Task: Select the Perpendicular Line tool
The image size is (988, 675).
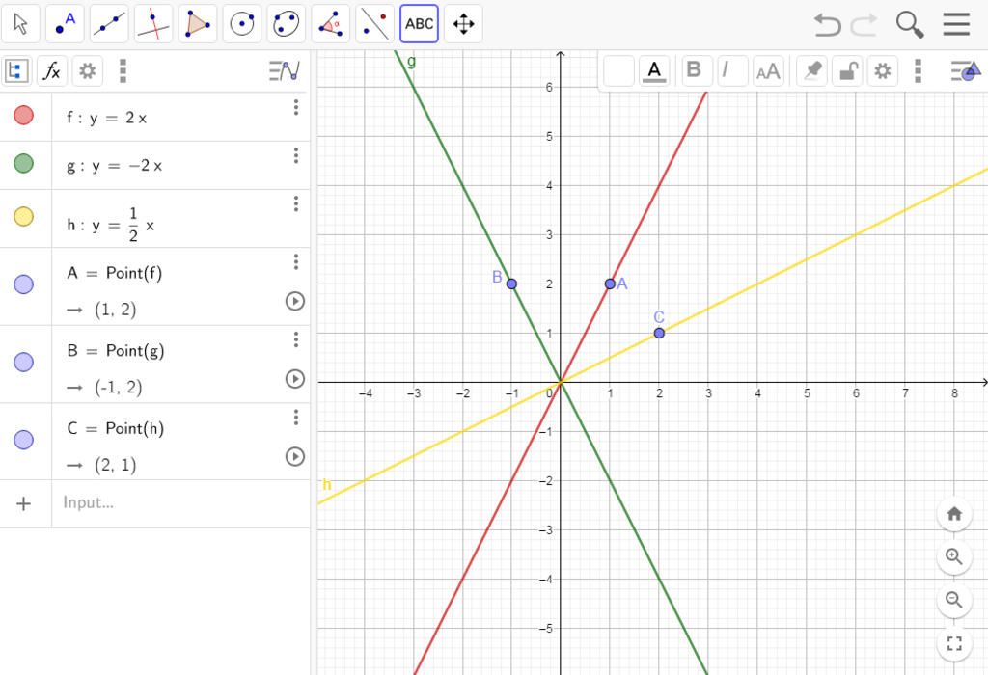Action: coord(153,24)
